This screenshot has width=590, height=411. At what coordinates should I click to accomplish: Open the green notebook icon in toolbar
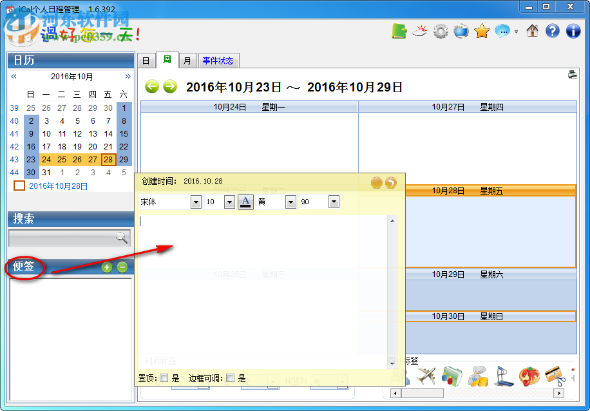[x=399, y=31]
